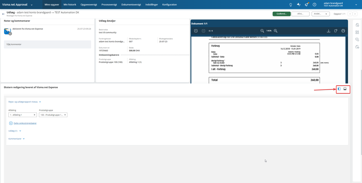
Task: Zoom out the document viewer
Action: [262, 31]
